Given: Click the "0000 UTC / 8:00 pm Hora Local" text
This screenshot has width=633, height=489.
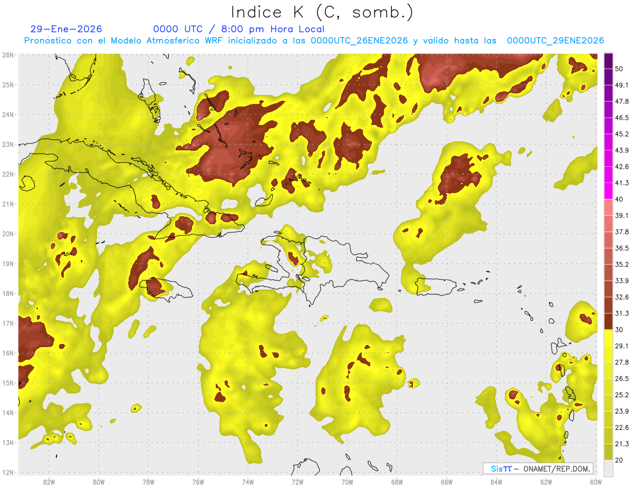Looking at the screenshot, I should [239, 29].
